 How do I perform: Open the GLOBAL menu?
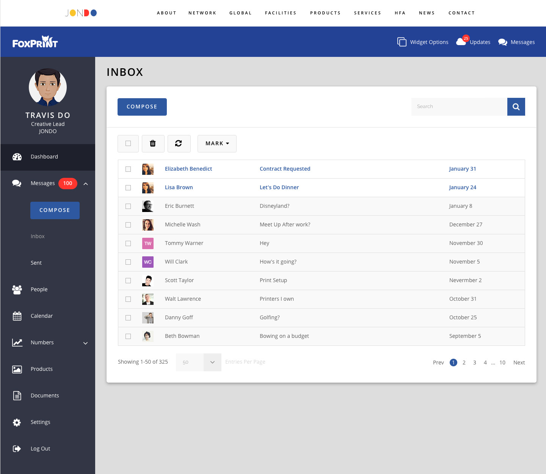(x=241, y=13)
